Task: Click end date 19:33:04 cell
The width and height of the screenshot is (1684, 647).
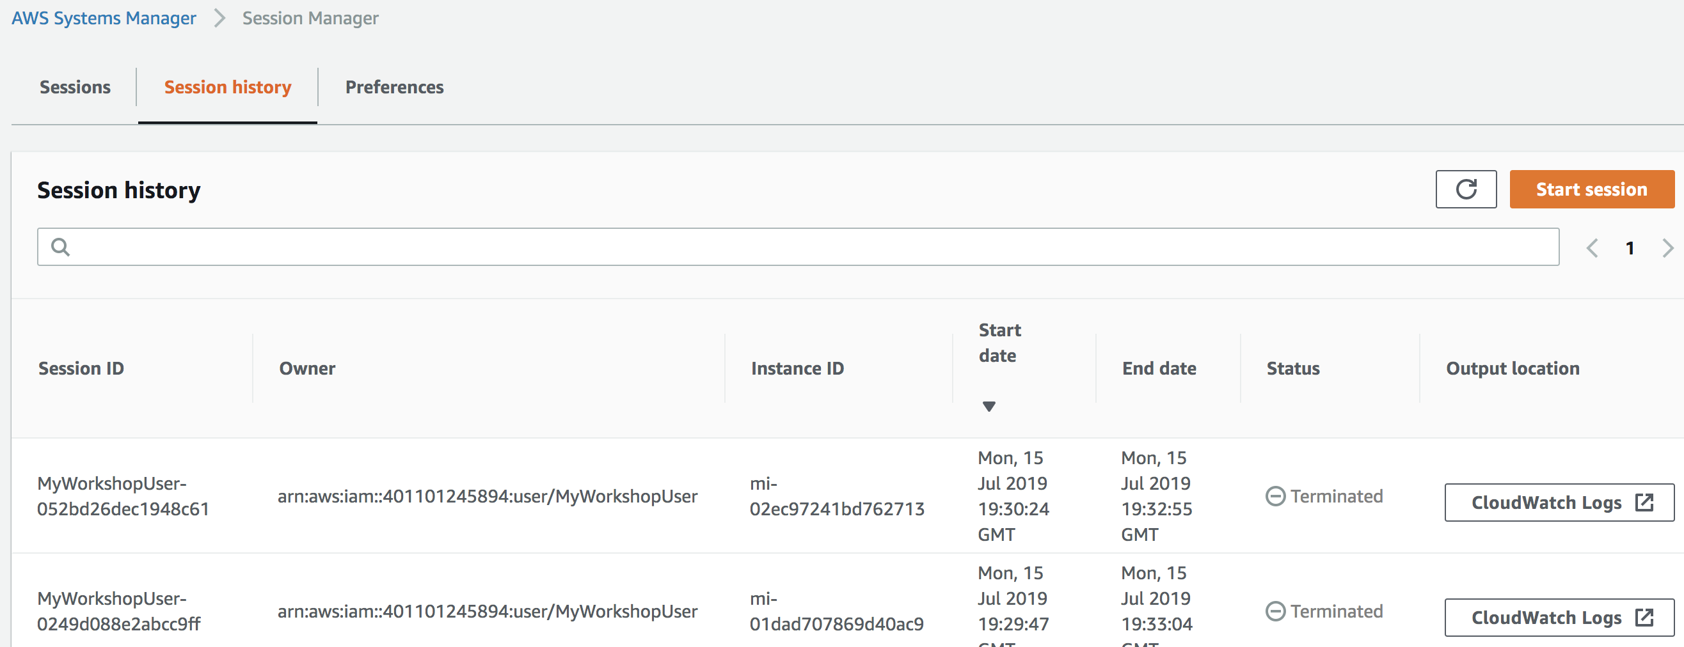Action: pyautogui.click(x=1156, y=606)
